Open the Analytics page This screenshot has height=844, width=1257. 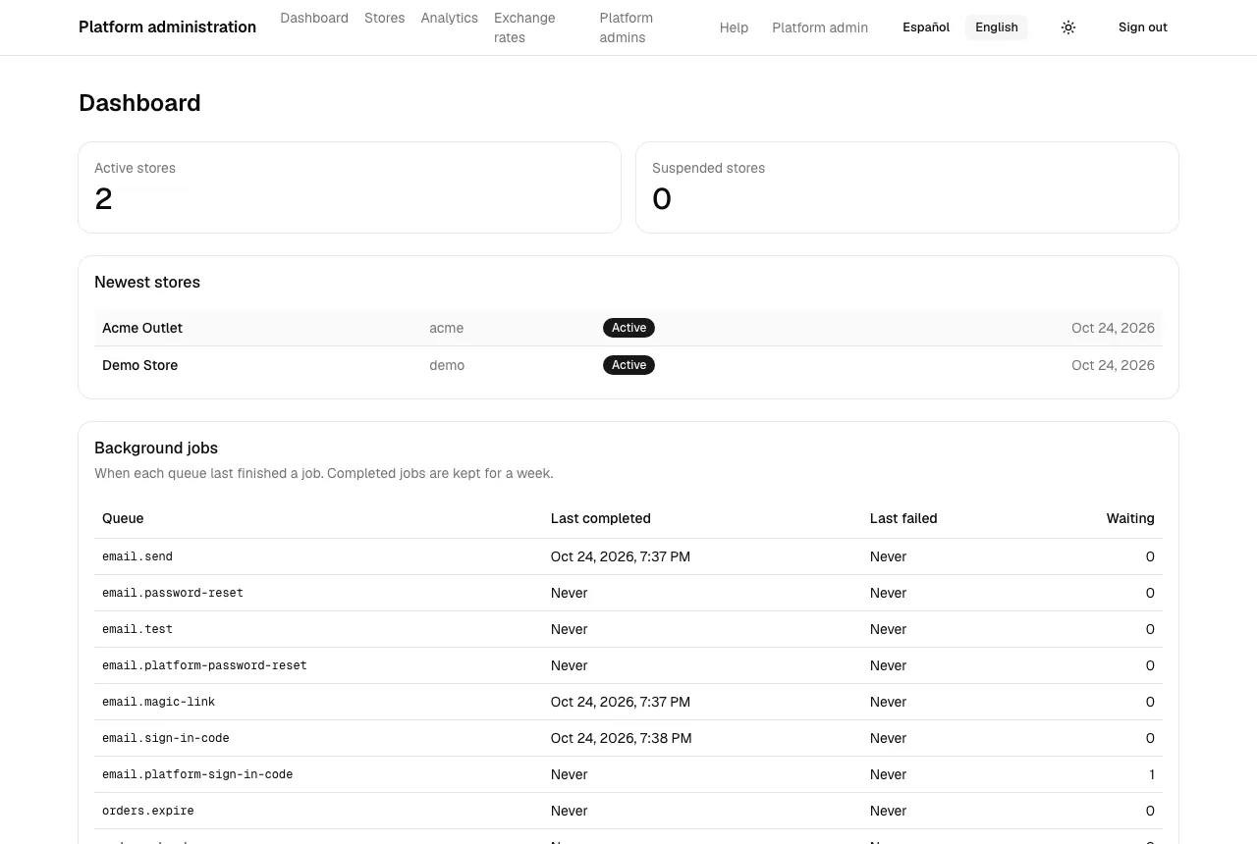point(450,18)
